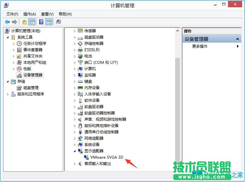Viewport: 245px width, 182px height.
Task: Click the Forward arrow toolbar icon
Action: pyautogui.click(x=14, y=22)
